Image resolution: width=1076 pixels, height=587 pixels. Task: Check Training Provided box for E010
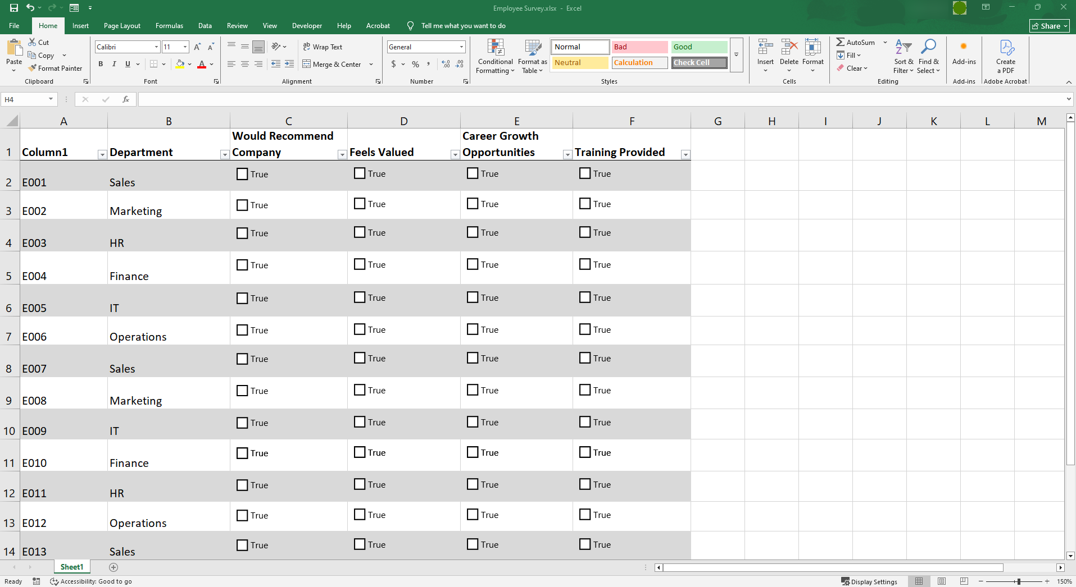[585, 452]
